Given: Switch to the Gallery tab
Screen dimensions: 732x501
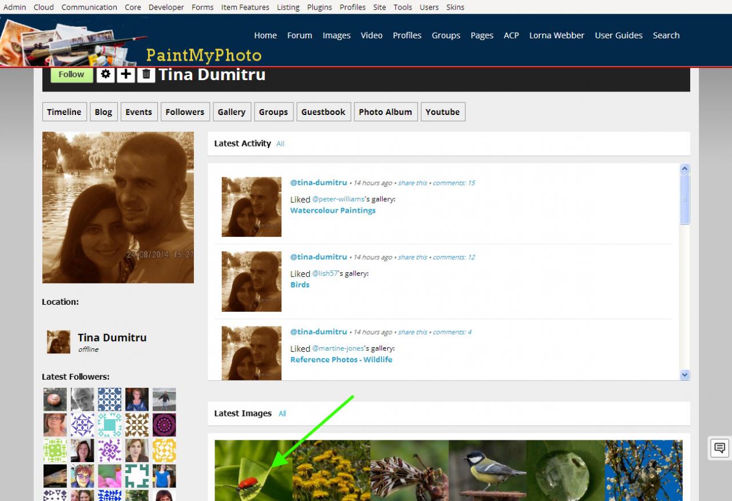Looking at the screenshot, I should (x=232, y=112).
